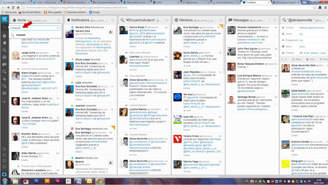Viewport: 328px width, 185px height.
Task: Click the Clear button in search column
Action: pyautogui.click(x=310, y=59)
